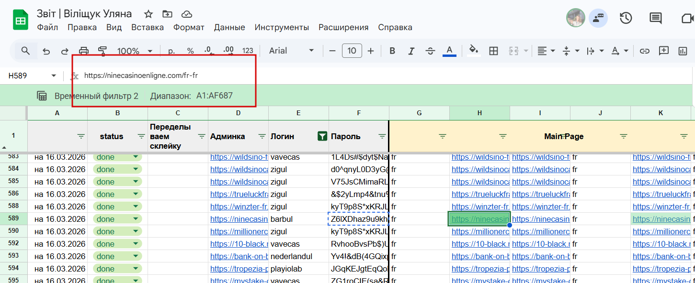
Task: Open the Админка column filter button
Action: (262, 136)
